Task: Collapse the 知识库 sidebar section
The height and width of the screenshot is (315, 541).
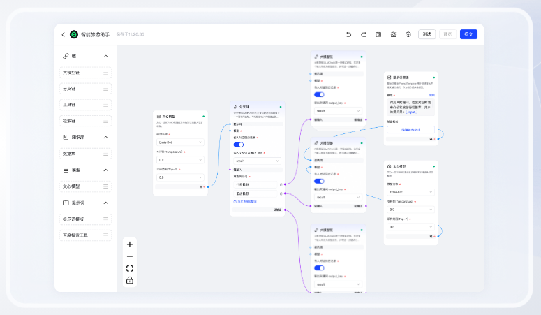Action: [106, 137]
